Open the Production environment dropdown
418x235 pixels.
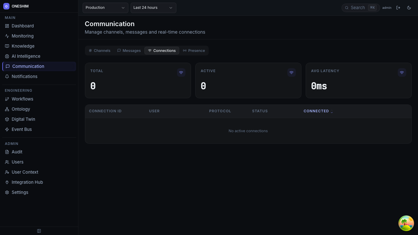[105, 8]
